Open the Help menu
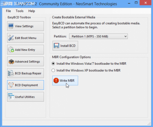153x127 pixels. [32, 11]
